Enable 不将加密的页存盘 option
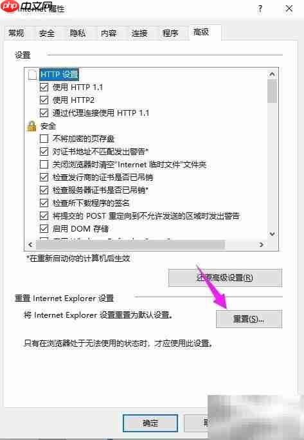Viewport: 304px width, 440px height. tap(44, 138)
